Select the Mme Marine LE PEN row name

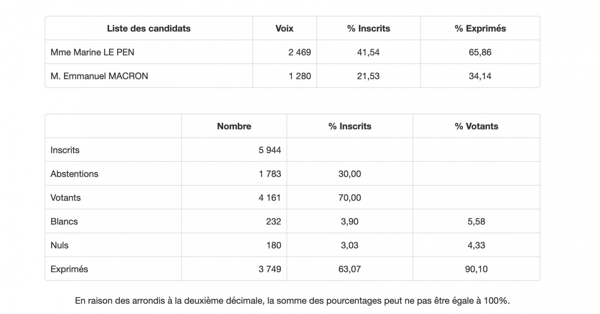point(92,52)
